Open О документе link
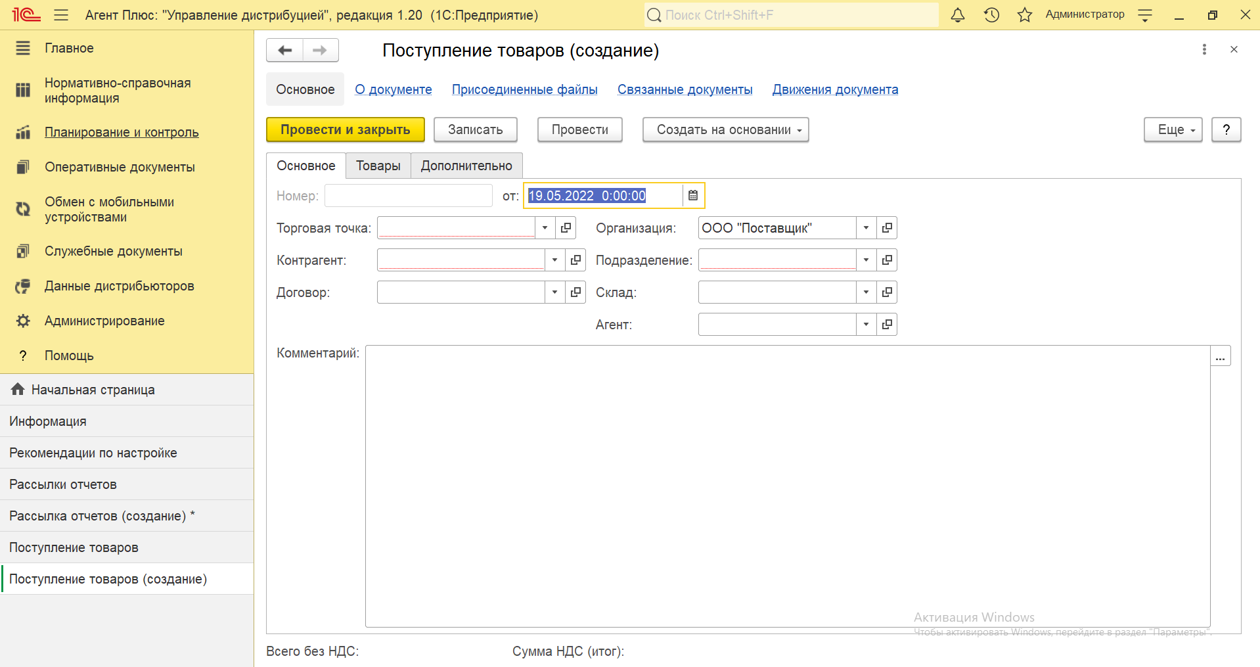The height and width of the screenshot is (667, 1260). (394, 89)
